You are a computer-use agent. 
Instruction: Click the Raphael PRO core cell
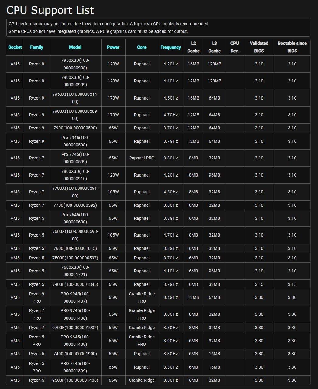point(142,158)
